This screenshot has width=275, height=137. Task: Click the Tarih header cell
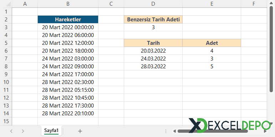153,43
